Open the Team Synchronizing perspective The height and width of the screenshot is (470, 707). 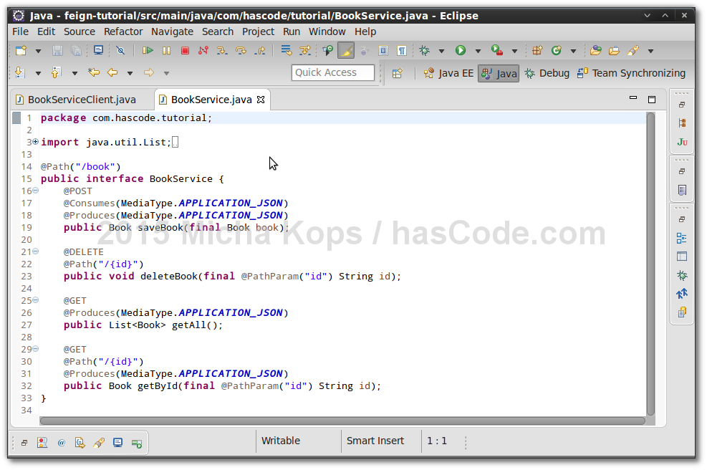[x=631, y=73]
